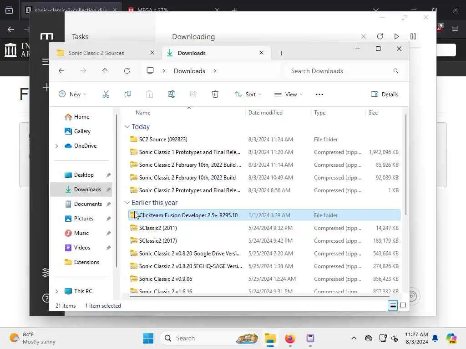Open Desktop in the navigation pane

(x=79, y=175)
